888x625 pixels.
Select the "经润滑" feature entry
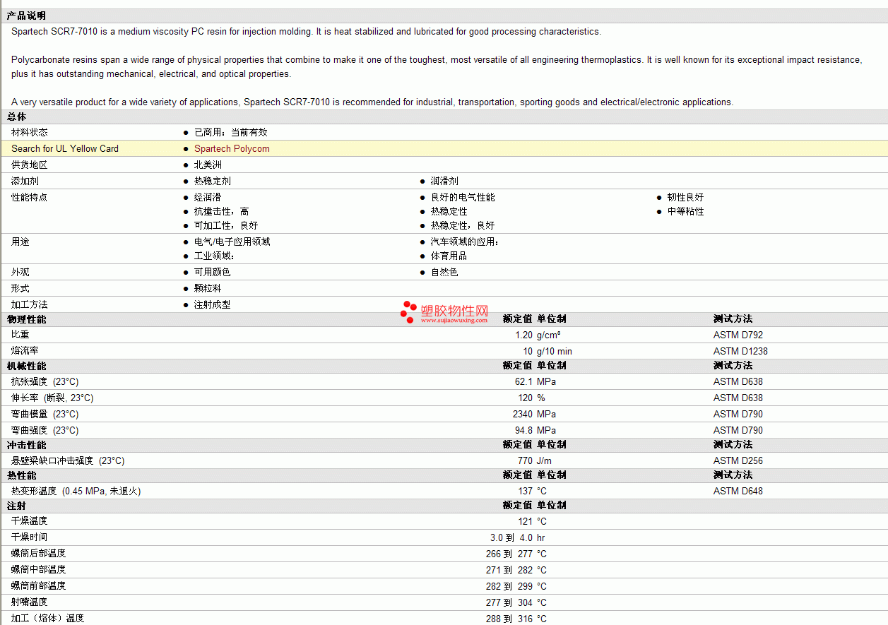(208, 197)
